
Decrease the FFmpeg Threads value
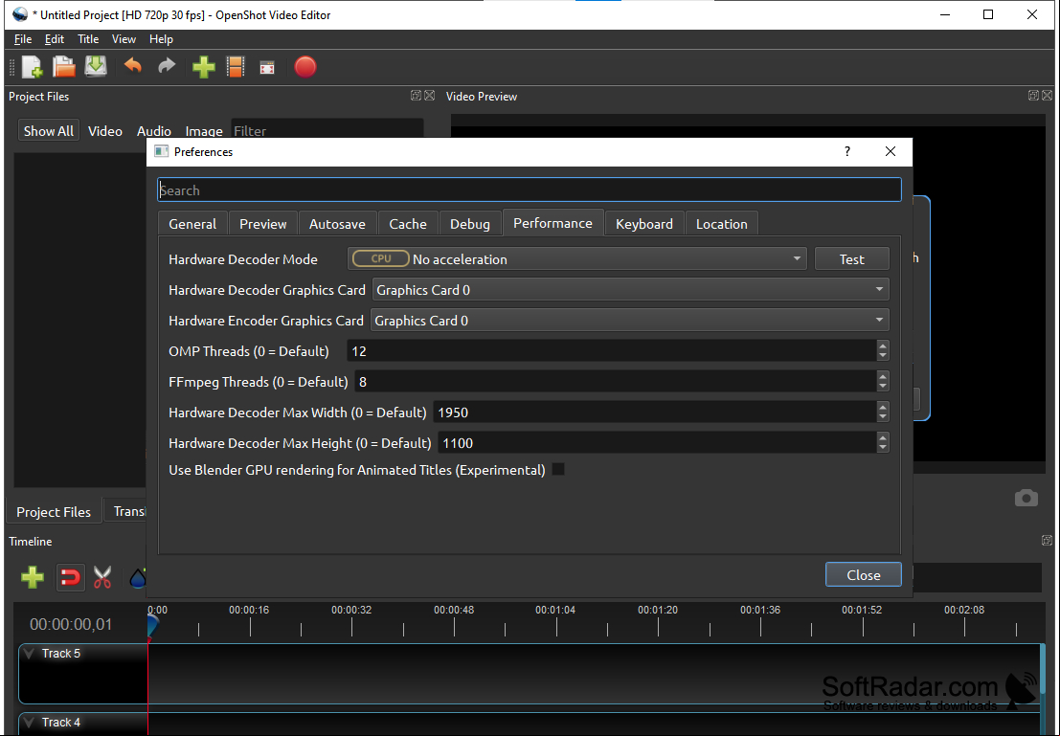click(x=882, y=387)
